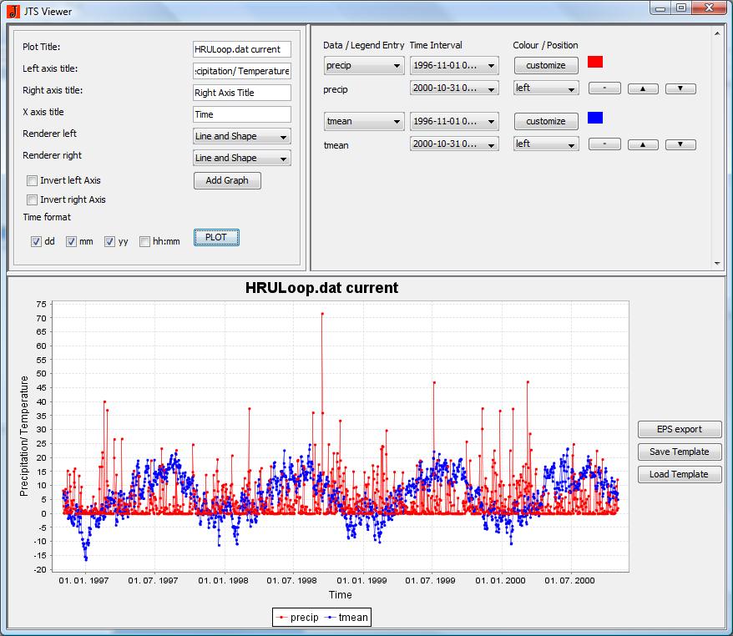The height and width of the screenshot is (636, 733).
Task: Open the Renderer left dropdown
Action: pos(242,136)
